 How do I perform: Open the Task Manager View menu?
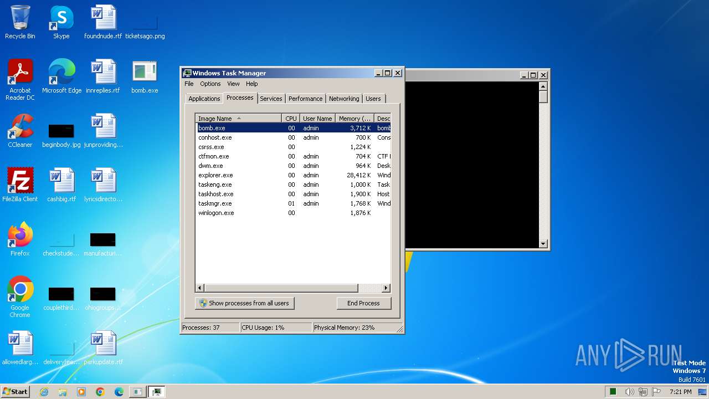click(233, 84)
